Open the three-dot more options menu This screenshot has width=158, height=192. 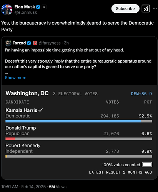click(x=155, y=8)
